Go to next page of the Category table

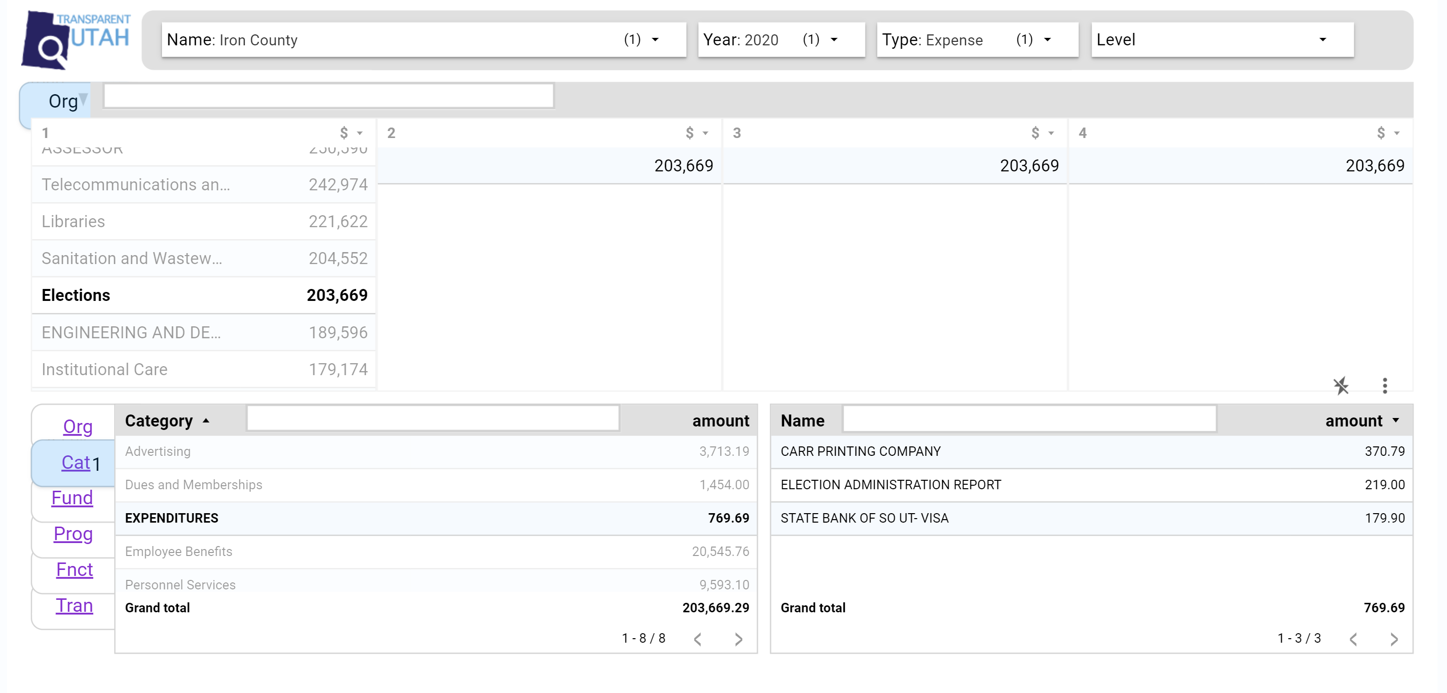click(738, 639)
